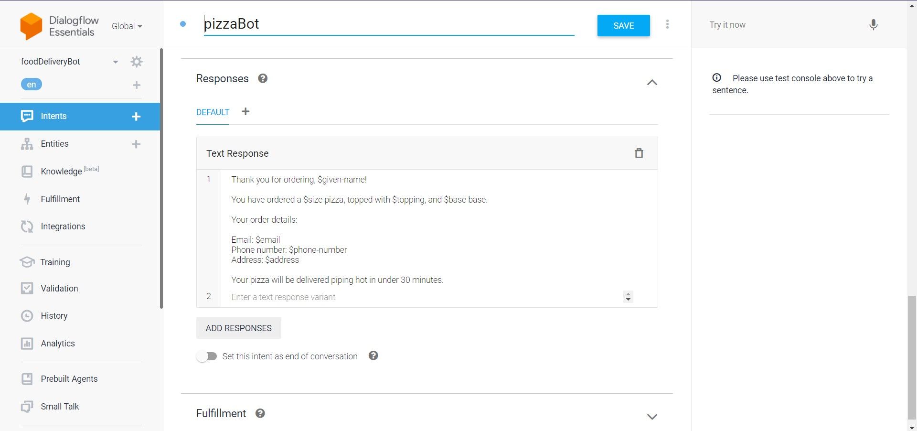Toggle Set this intent as end of conversation
This screenshot has height=431, width=917.
[207, 356]
